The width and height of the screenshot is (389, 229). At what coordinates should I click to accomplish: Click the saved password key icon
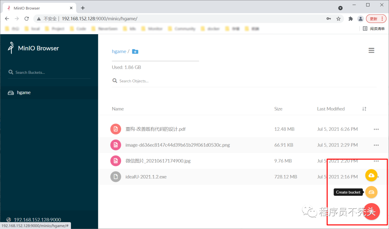click(328, 19)
